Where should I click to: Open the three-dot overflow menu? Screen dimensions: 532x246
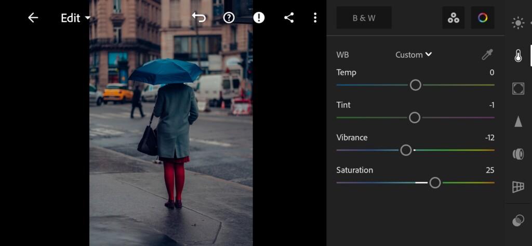point(315,18)
